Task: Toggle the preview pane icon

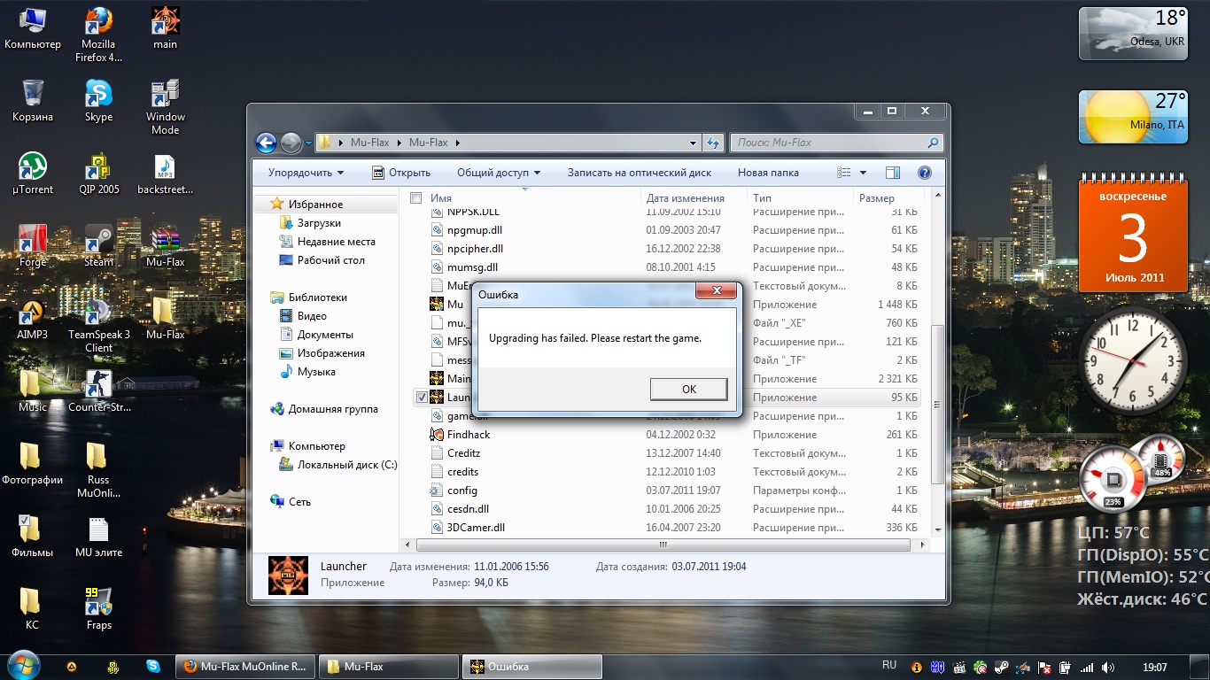Action: 893,173
